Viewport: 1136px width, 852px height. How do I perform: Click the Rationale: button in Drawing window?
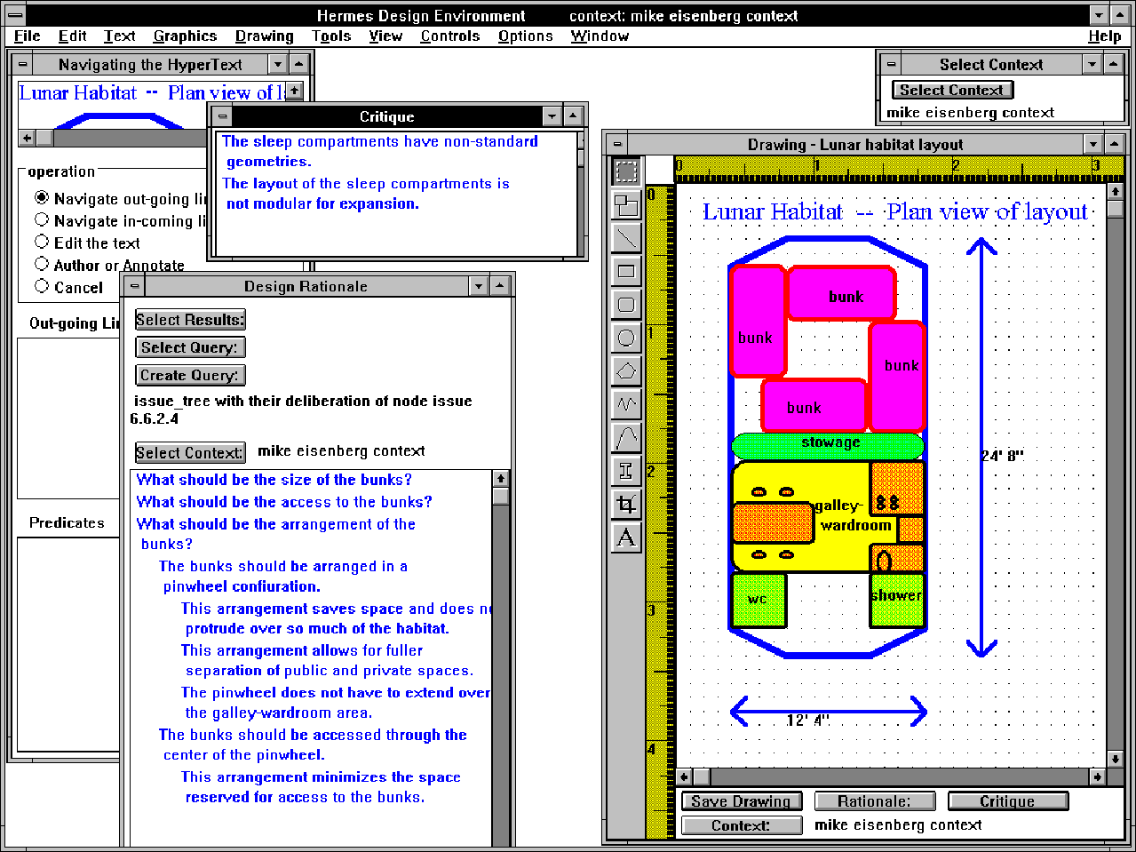(x=875, y=801)
